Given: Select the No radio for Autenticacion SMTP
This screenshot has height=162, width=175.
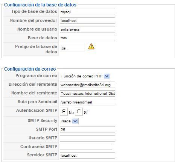Looking at the screenshot, I should tap(64, 111).
